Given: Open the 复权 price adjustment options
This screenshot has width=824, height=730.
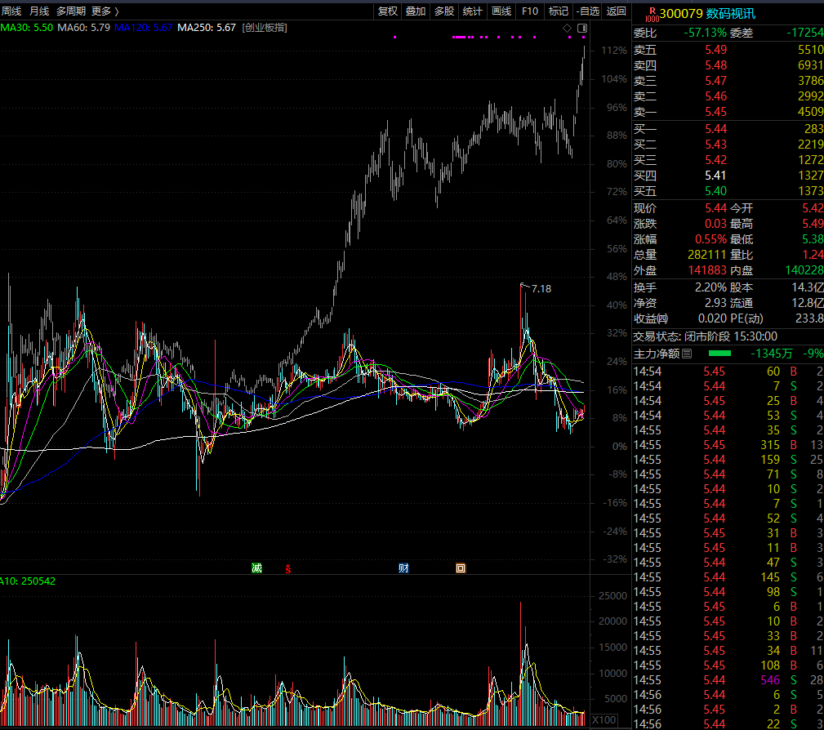Looking at the screenshot, I should click(388, 11).
